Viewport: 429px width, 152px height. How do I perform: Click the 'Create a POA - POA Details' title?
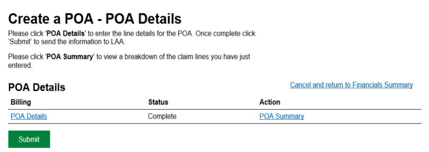pos(95,19)
